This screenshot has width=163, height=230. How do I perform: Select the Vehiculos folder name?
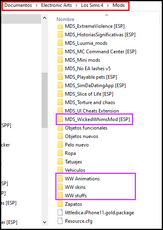(75, 170)
